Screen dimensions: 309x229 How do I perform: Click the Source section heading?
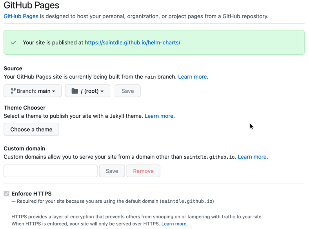(13, 68)
